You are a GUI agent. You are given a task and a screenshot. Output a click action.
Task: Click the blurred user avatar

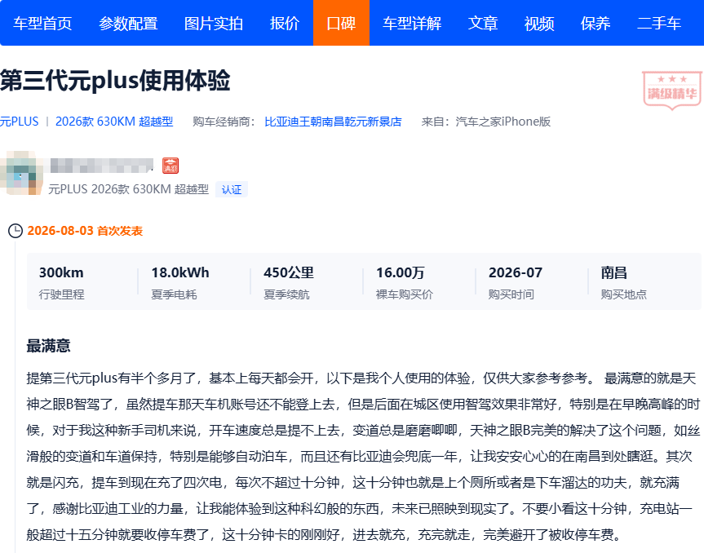click(x=20, y=173)
